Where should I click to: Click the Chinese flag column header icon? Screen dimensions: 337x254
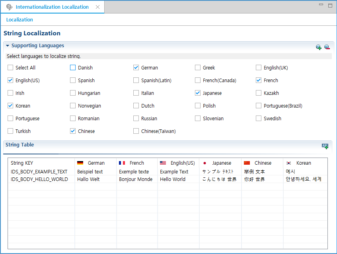(x=247, y=163)
